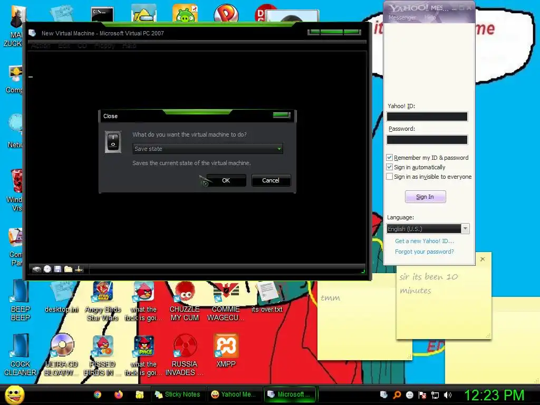Launch Firefox from the taskbar

119,394
